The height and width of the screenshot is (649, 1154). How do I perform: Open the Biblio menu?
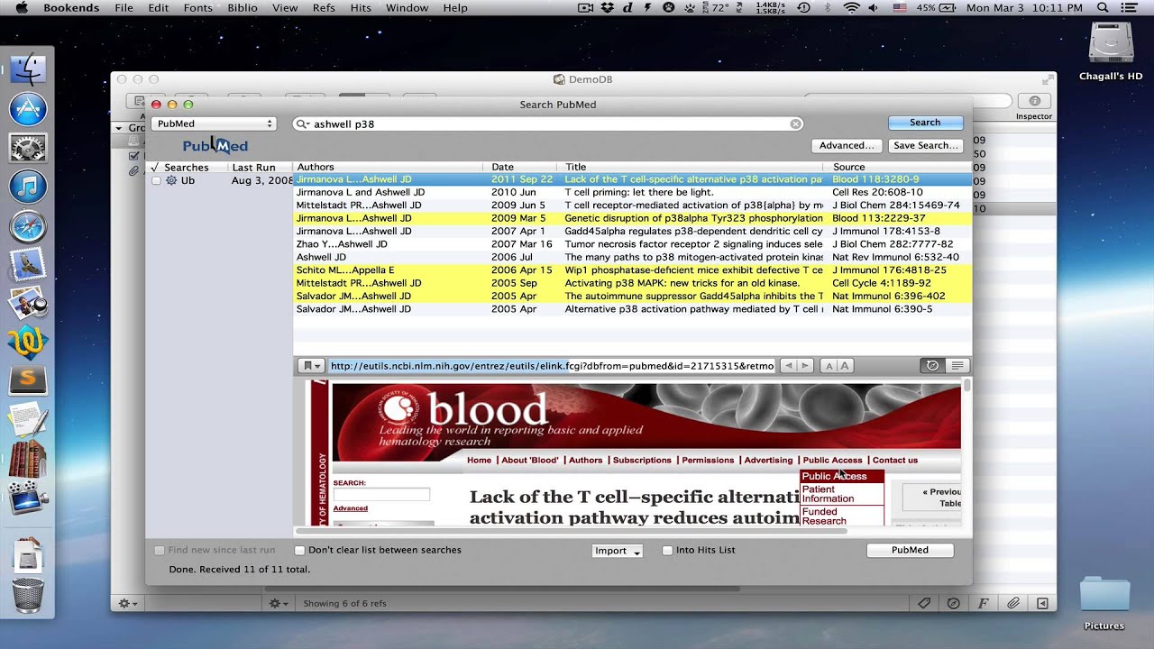[243, 8]
